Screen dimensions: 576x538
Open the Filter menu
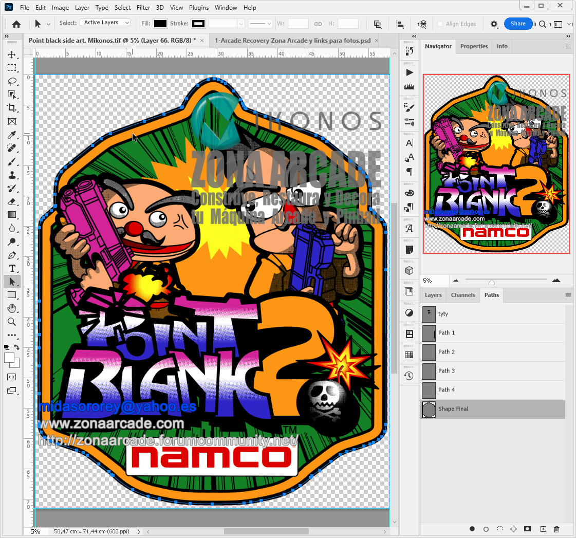tap(143, 7)
